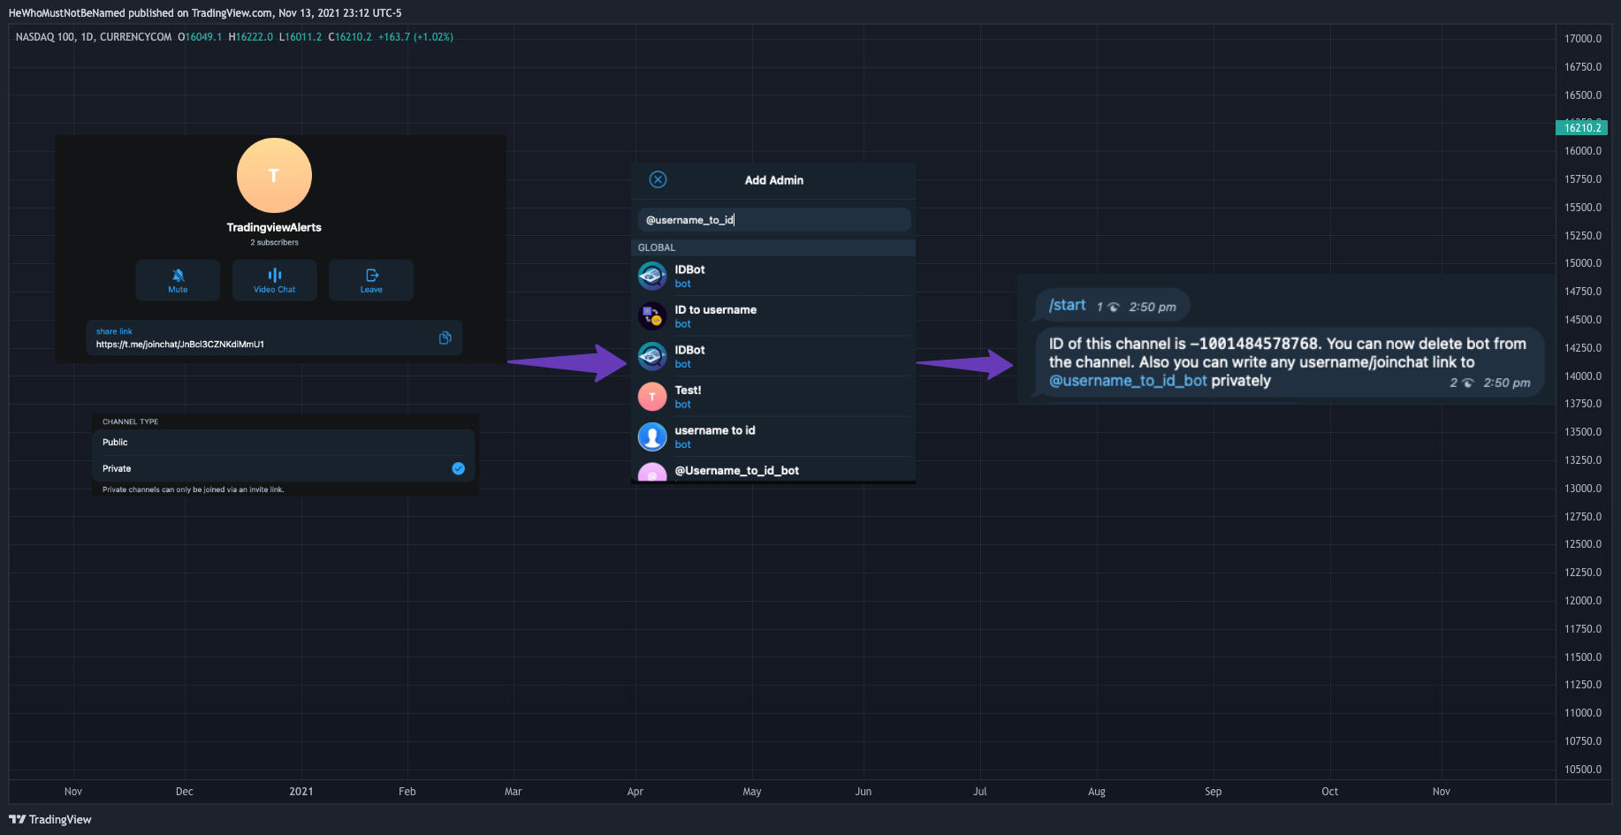Click the ID to username bot avatar
This screenshot has width=1621, height=835.
point(652,316)
